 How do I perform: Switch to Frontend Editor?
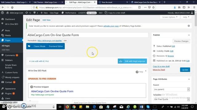pyautogui.click(x=56, y=46)
